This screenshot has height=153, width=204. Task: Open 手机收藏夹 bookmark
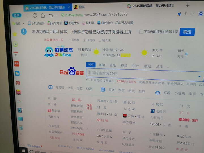pos(36,23)
